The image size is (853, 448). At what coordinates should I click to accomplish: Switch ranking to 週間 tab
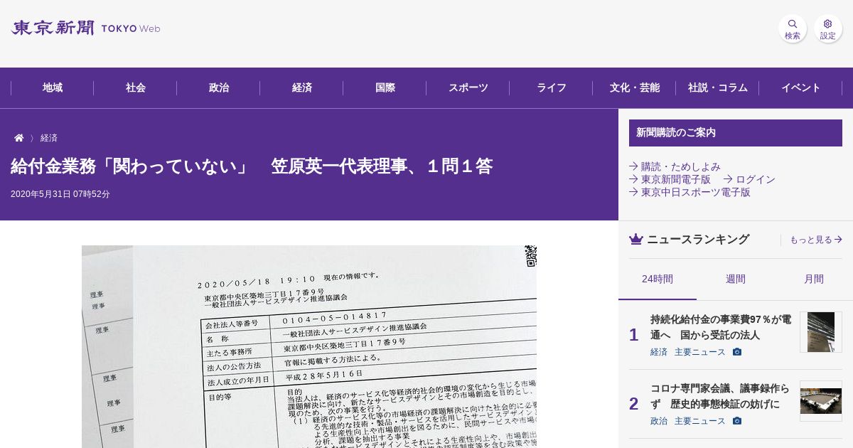[x=736, y=279]
